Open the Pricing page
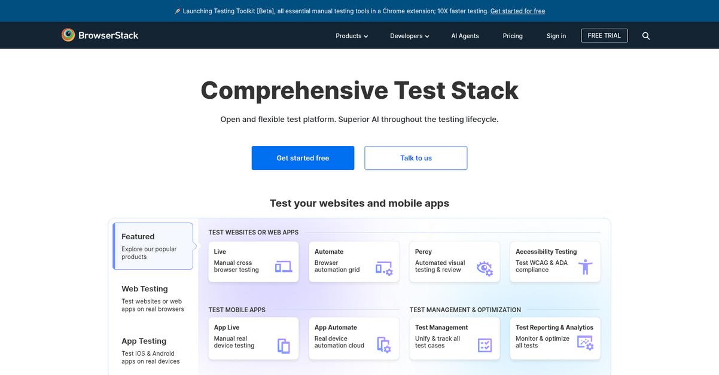 pos(513,36)
